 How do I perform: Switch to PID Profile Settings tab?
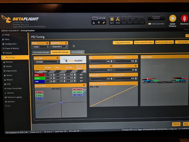[x=41, y=52]
